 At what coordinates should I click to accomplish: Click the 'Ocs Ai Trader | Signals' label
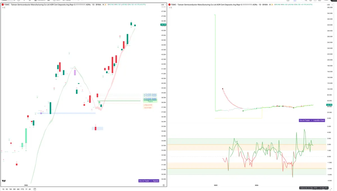(149, 181)
